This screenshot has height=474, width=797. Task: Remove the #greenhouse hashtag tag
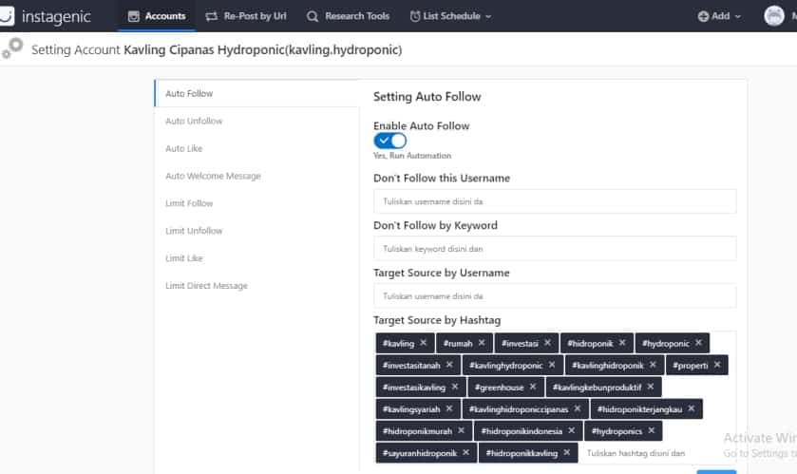point(533,387)
